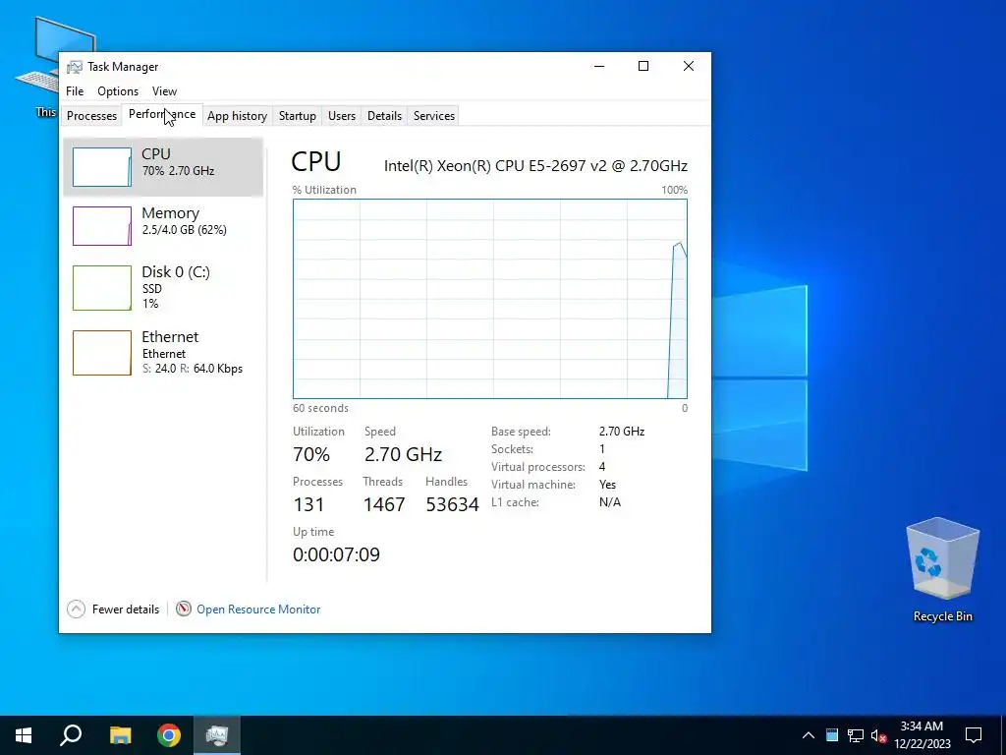Click the CPU mini graph thumbnail
1006x755 pixels.
[102, 167]
